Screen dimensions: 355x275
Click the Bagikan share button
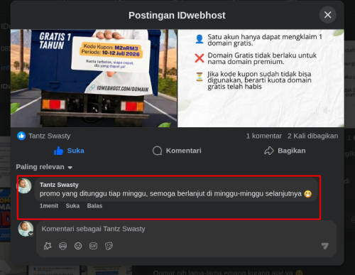pyautogui.click(x=285, y=151)
